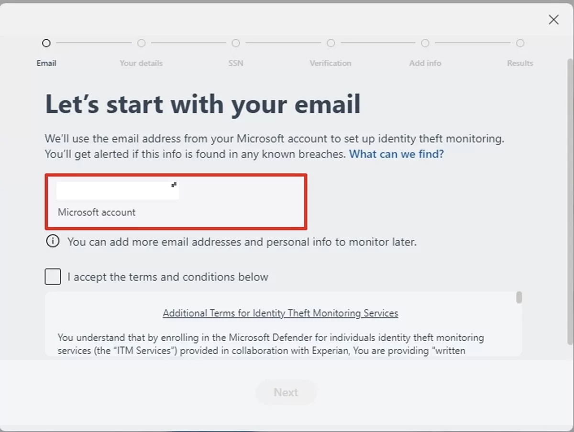This screenshot has height=432, width=574.
Task: Click the 'I accept the terms and conditions below' label
Action: click(x=168, y=277)
